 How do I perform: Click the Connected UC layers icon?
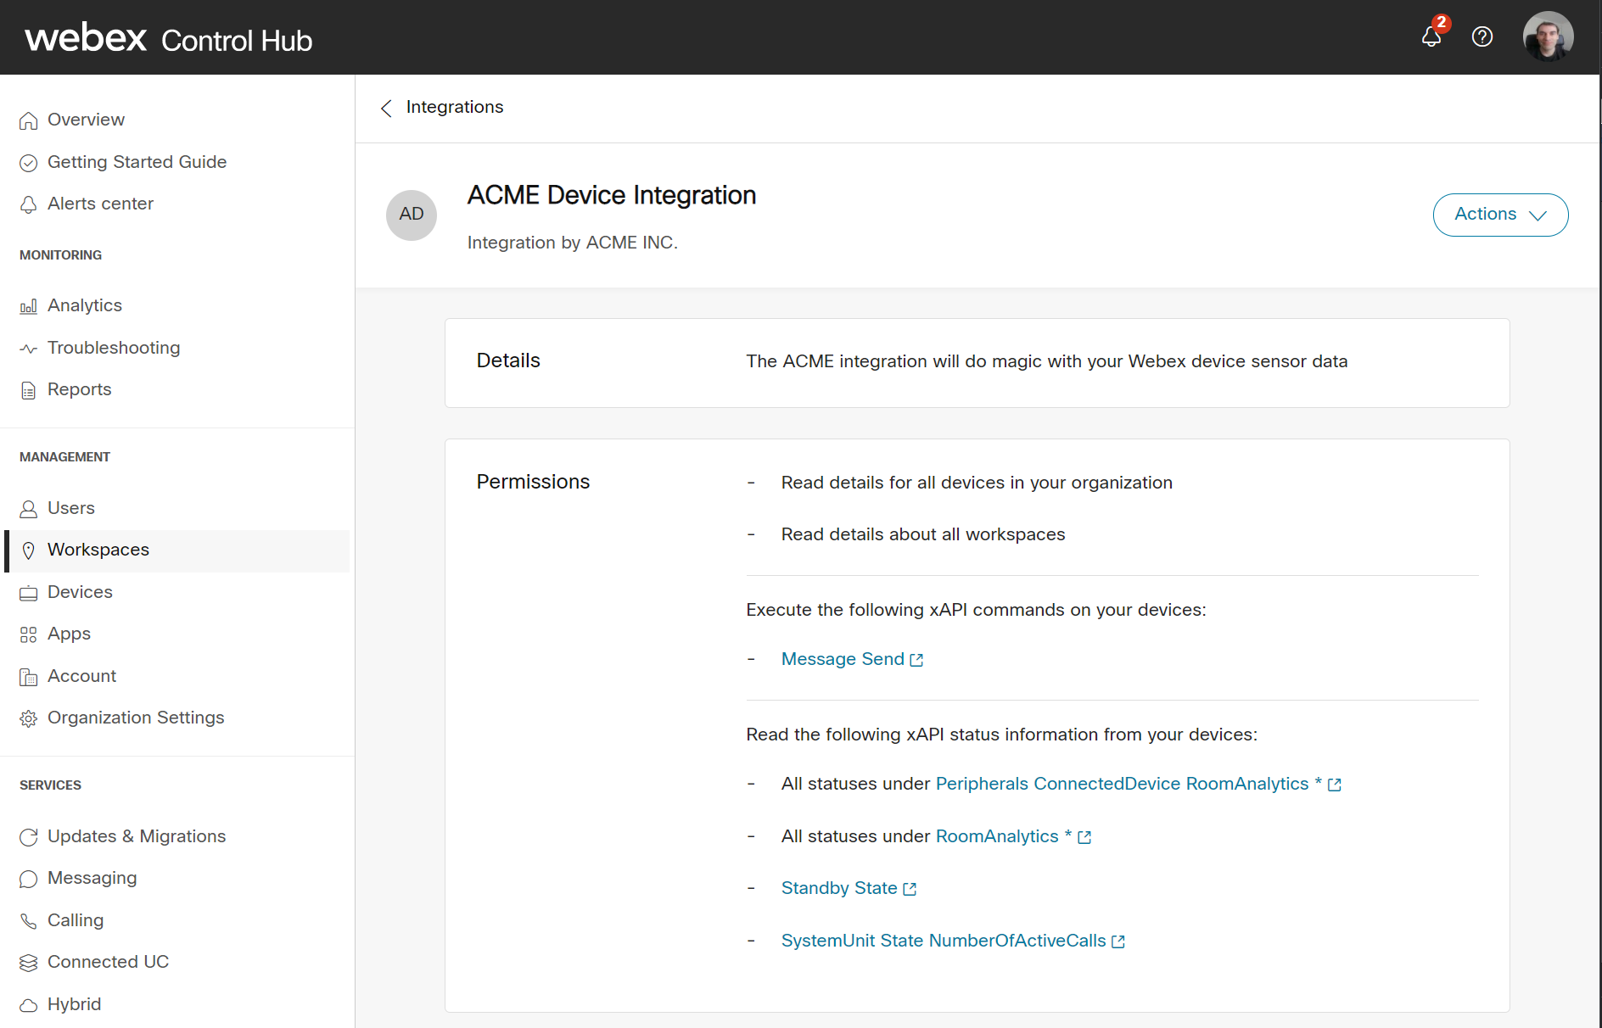pos(29,963)
